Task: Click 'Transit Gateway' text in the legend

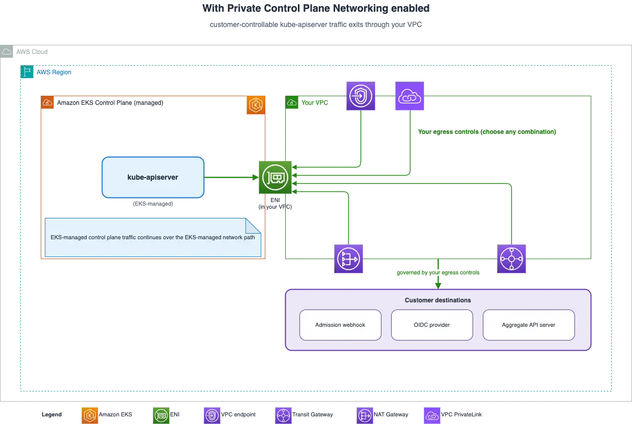Action: 313,415
